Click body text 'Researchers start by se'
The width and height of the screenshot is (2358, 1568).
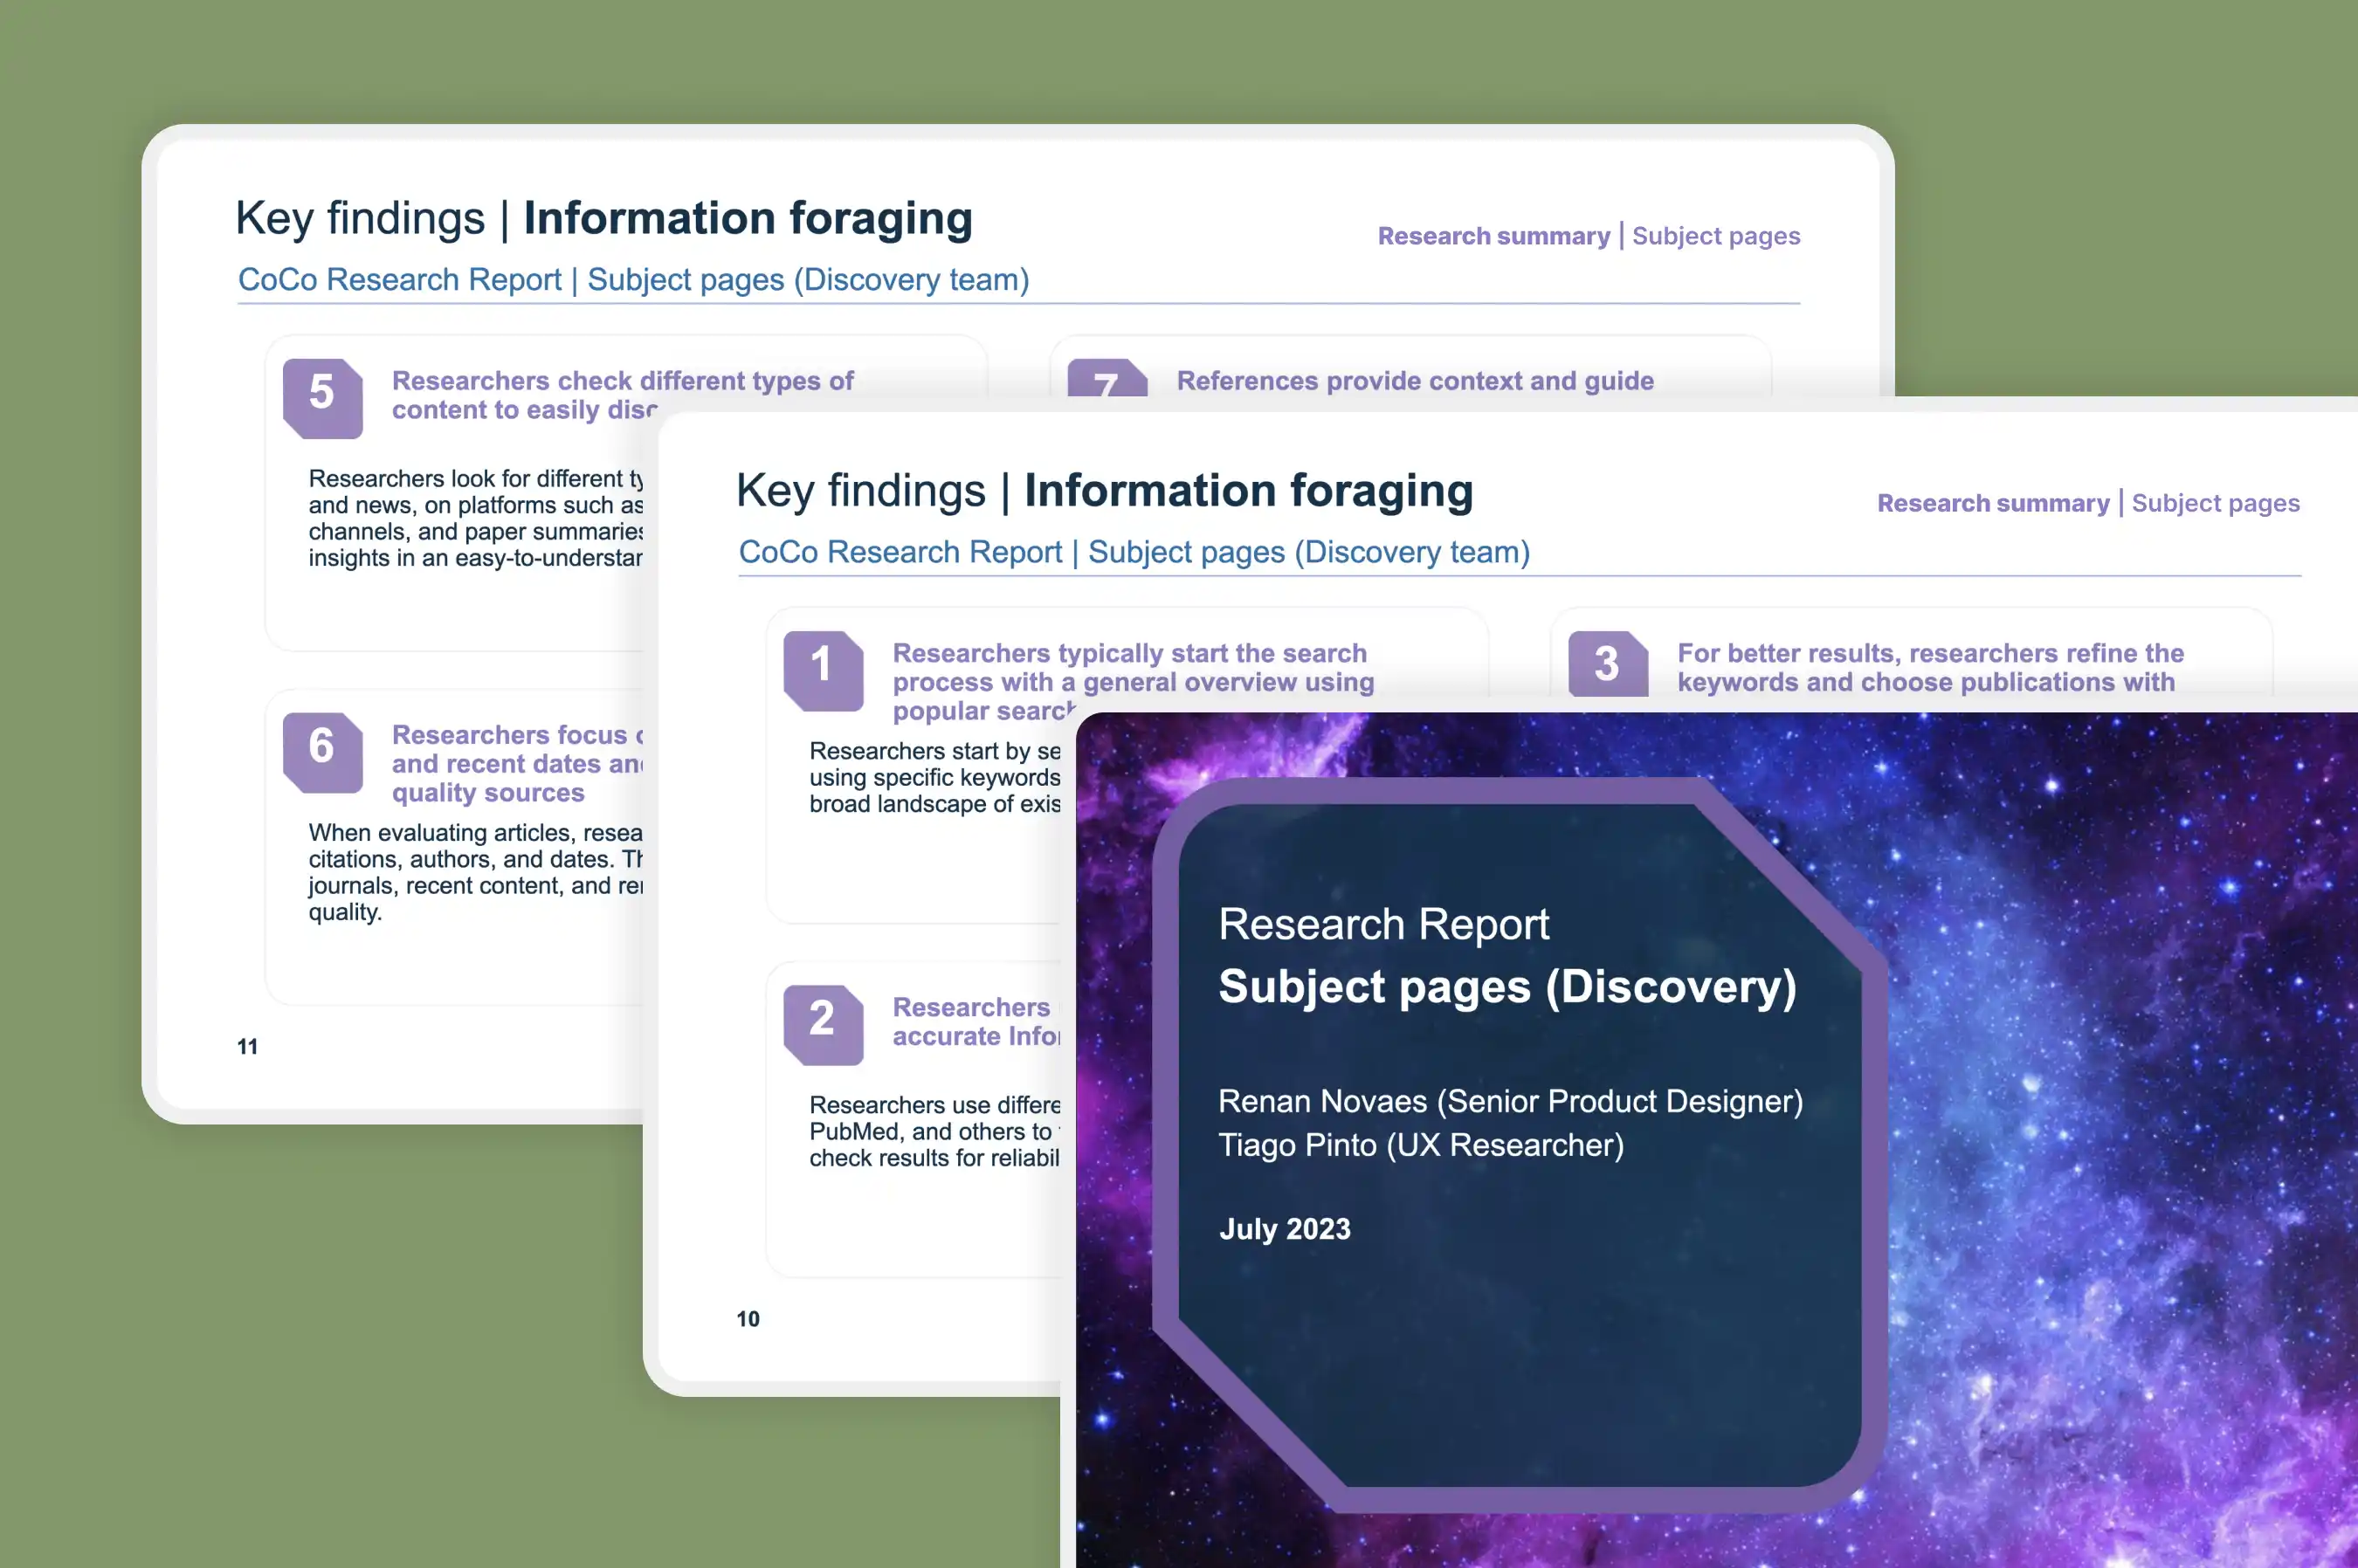click(x=934, y=751)
